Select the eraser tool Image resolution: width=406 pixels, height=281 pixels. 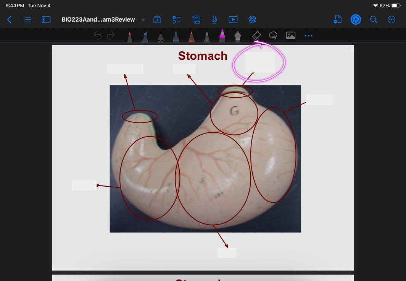click(256, 35)
